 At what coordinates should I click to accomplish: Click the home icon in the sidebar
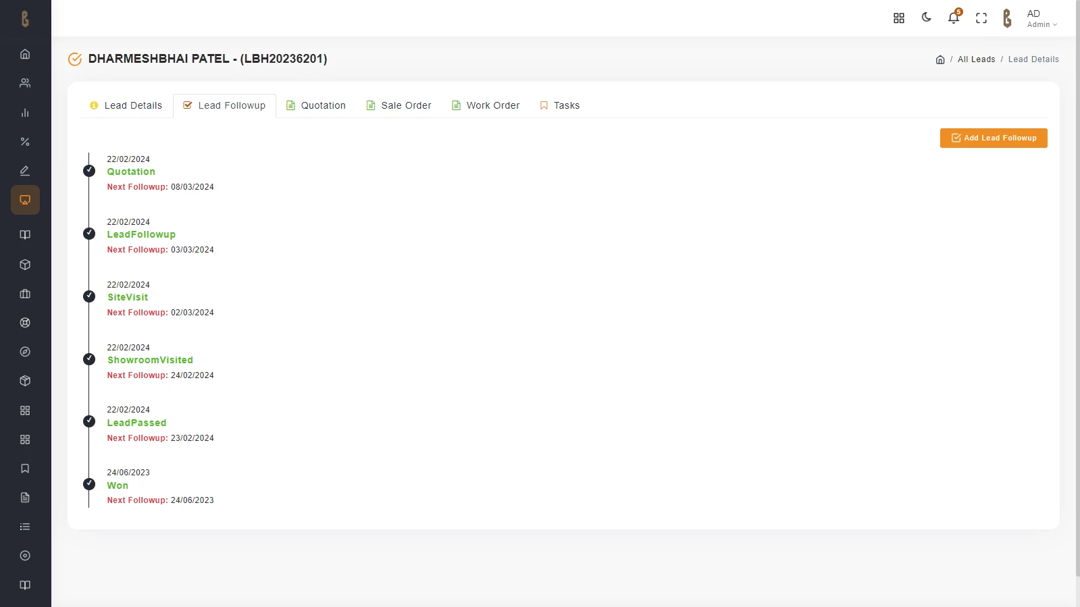25,54
